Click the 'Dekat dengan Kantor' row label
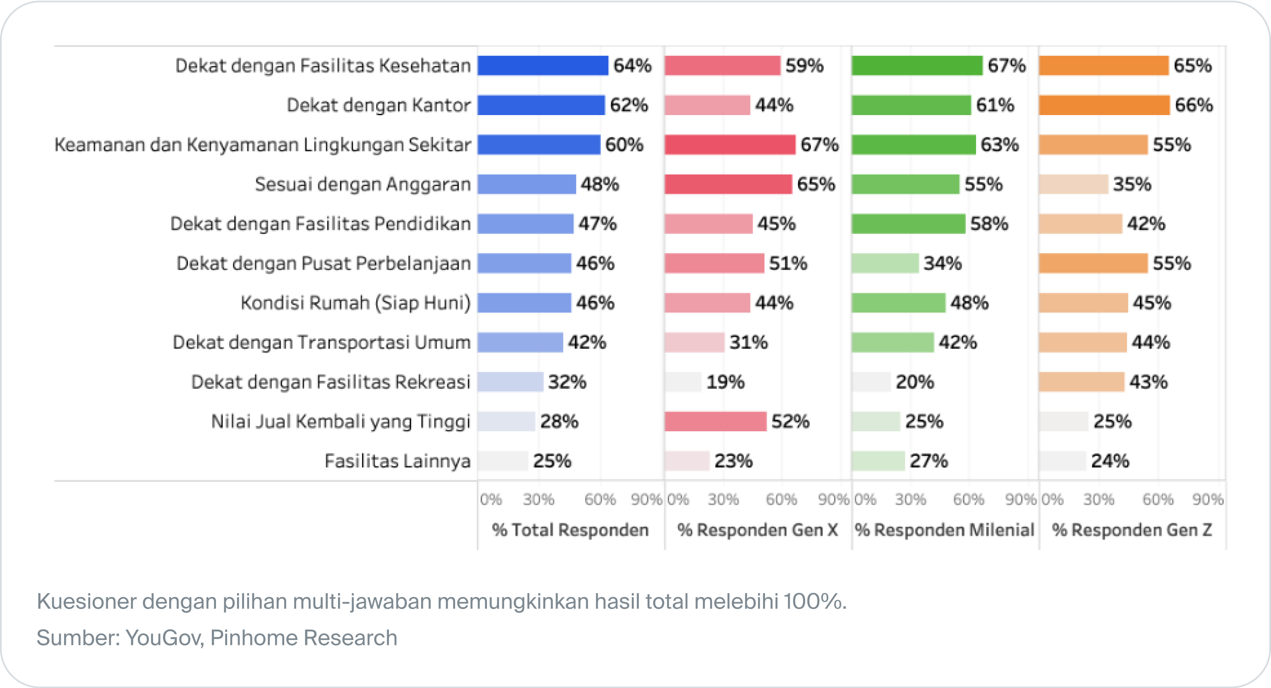The image size is (1271, 688). pyautogui.click(x=379, y=105)
